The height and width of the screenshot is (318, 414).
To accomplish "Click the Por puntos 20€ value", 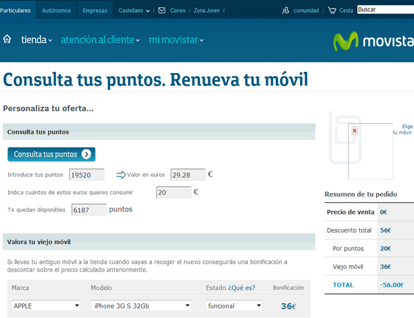I will click(x=385, y=249).
